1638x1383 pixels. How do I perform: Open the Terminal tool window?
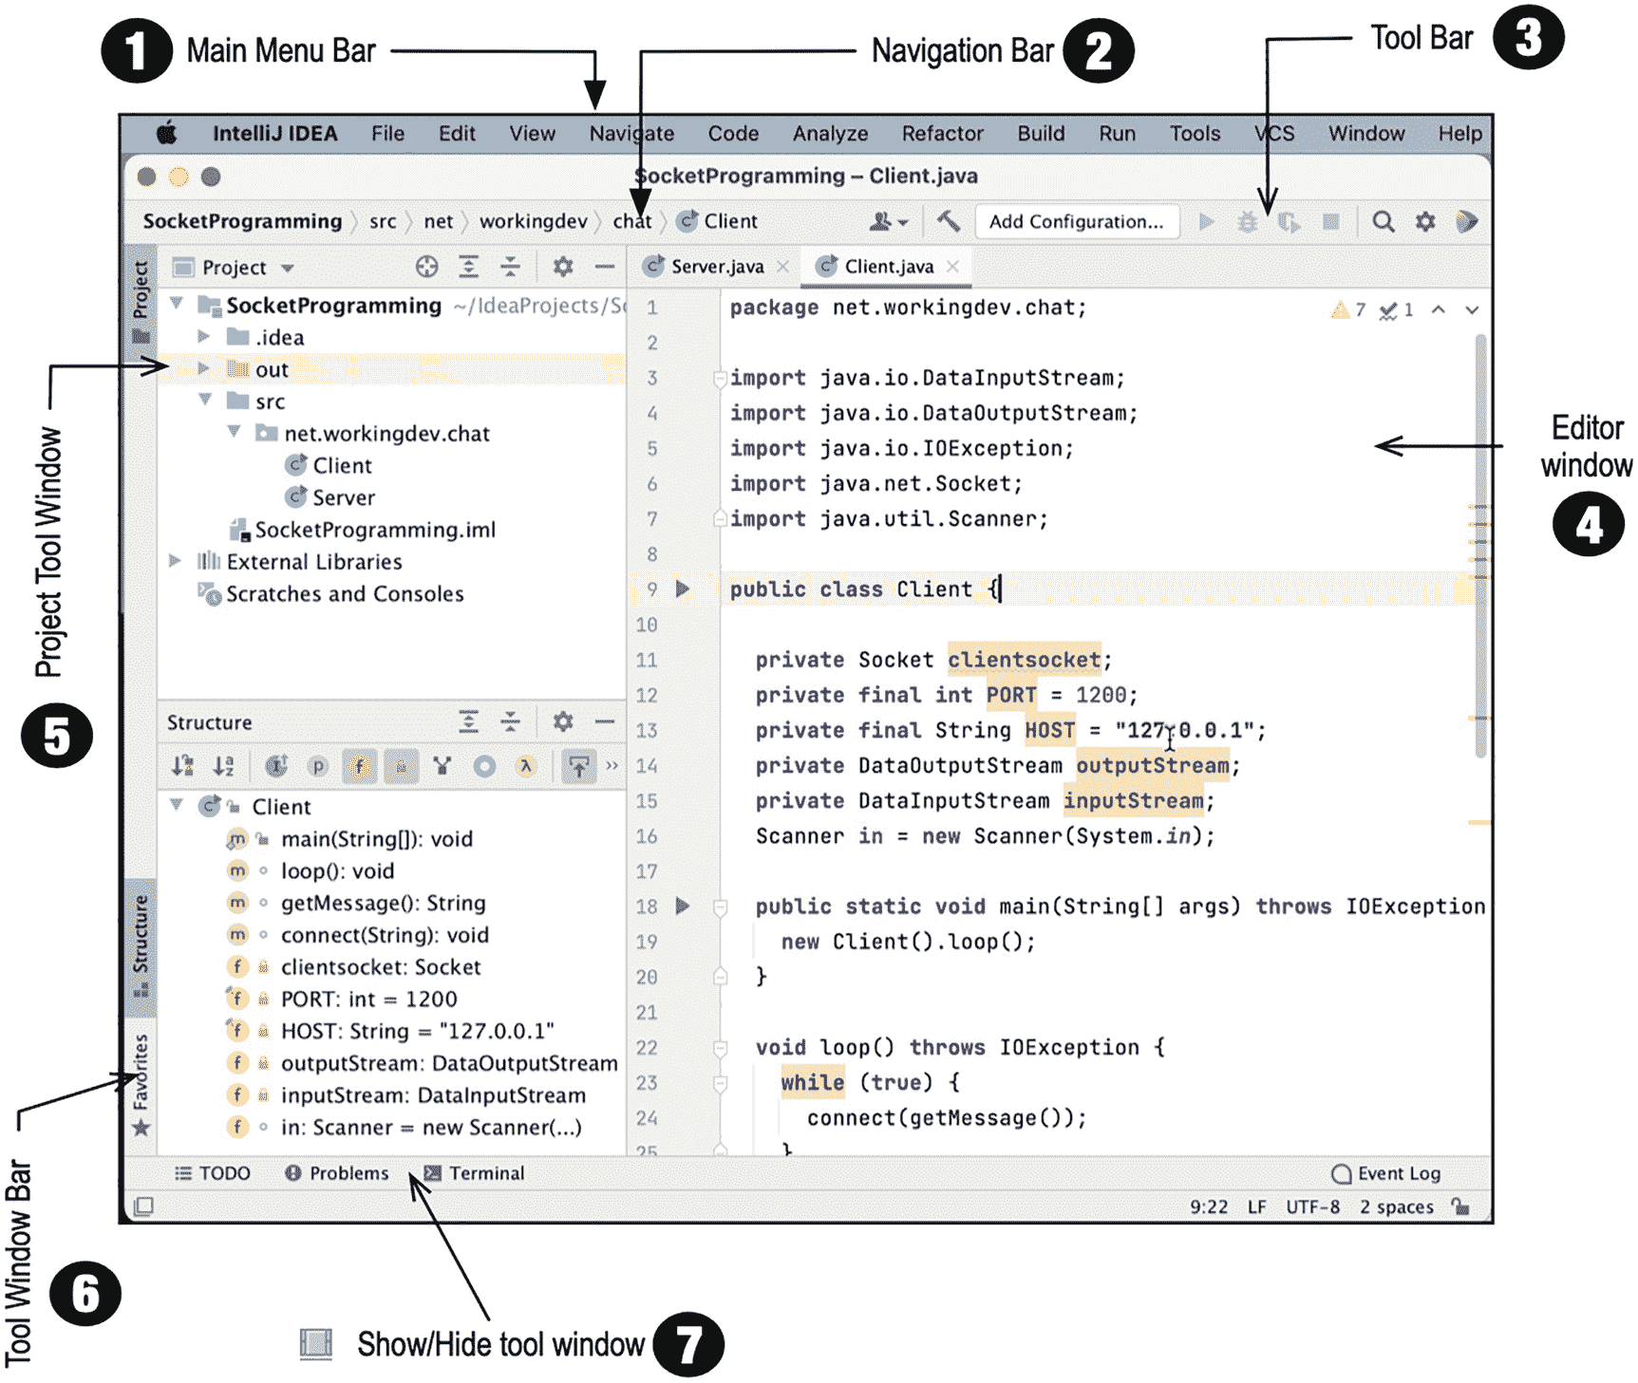(x=474, y=1173)
